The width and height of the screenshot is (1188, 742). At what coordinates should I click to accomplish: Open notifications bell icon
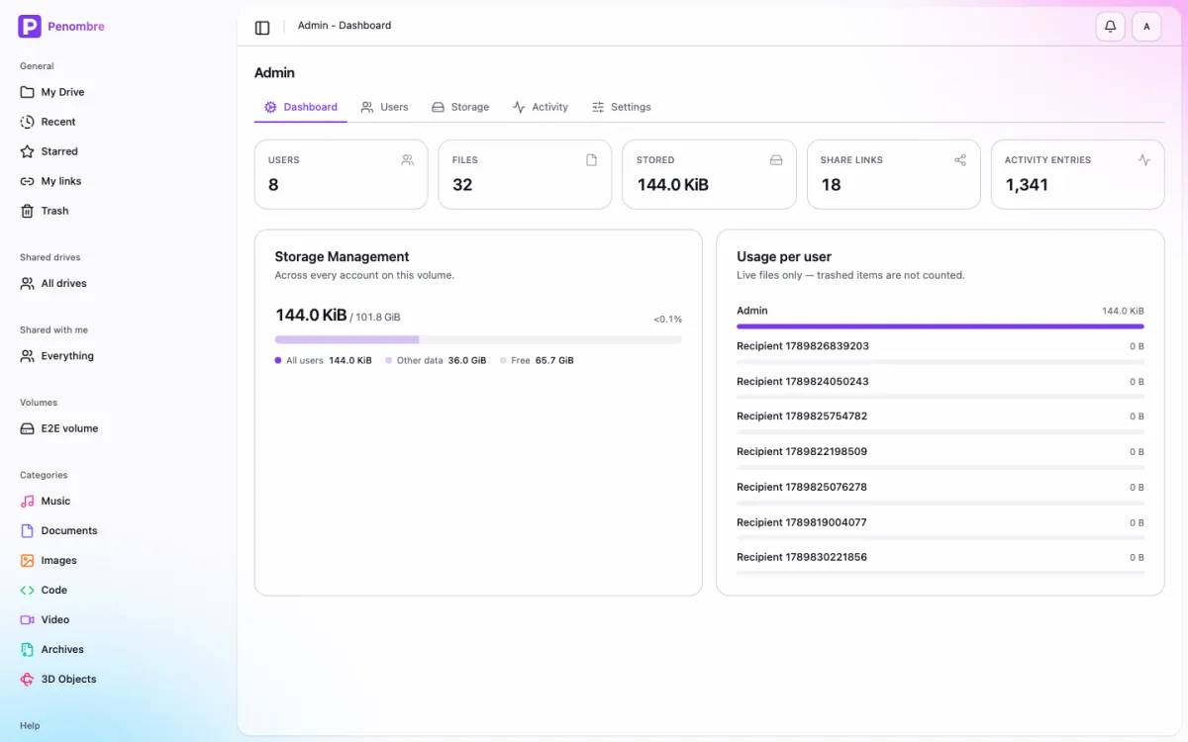click(1111, 27)
